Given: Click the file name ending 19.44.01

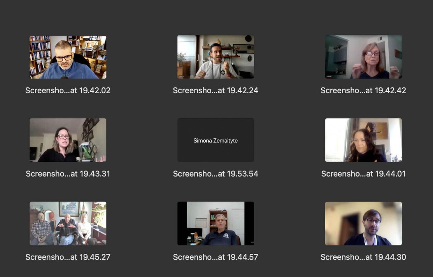Looking at the screenshot, I should click(x=363, y=174).
